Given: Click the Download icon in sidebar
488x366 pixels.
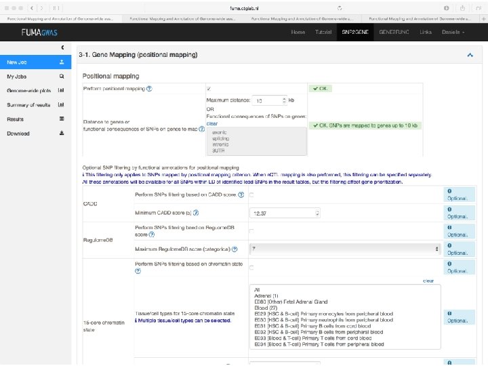Looking at the screenshot, I should click(62, 133).
